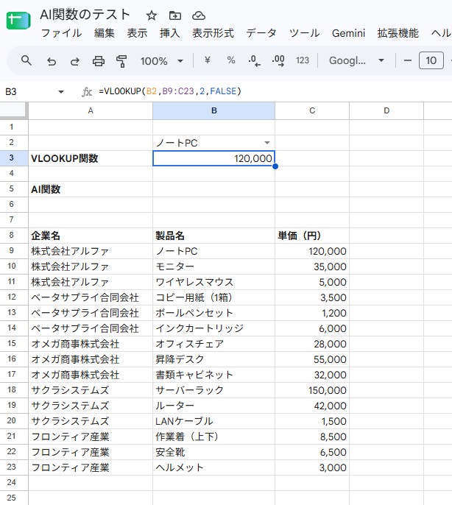Apply percent format
The image size is (452, 505).
[x=231, y=60]
